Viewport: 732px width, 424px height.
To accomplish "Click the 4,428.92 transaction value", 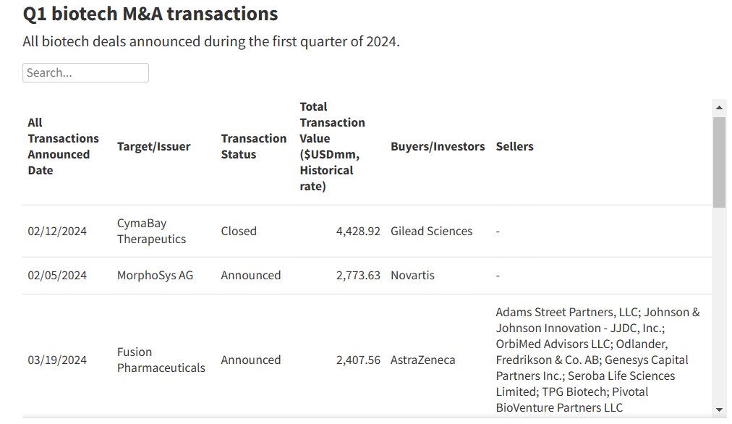I will [358, 231].
